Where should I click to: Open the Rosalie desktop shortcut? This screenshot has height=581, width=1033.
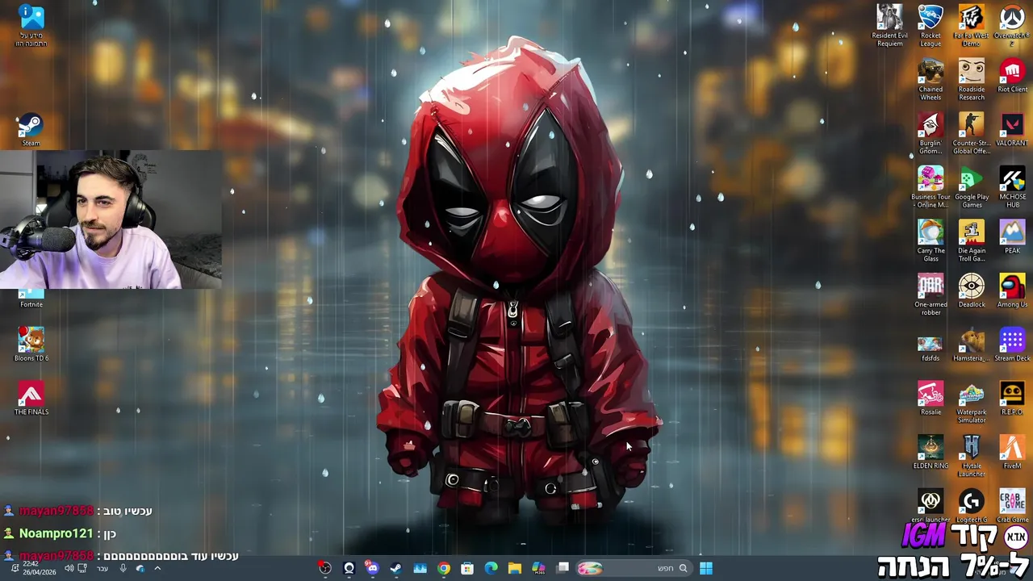[x=931, y=399]
